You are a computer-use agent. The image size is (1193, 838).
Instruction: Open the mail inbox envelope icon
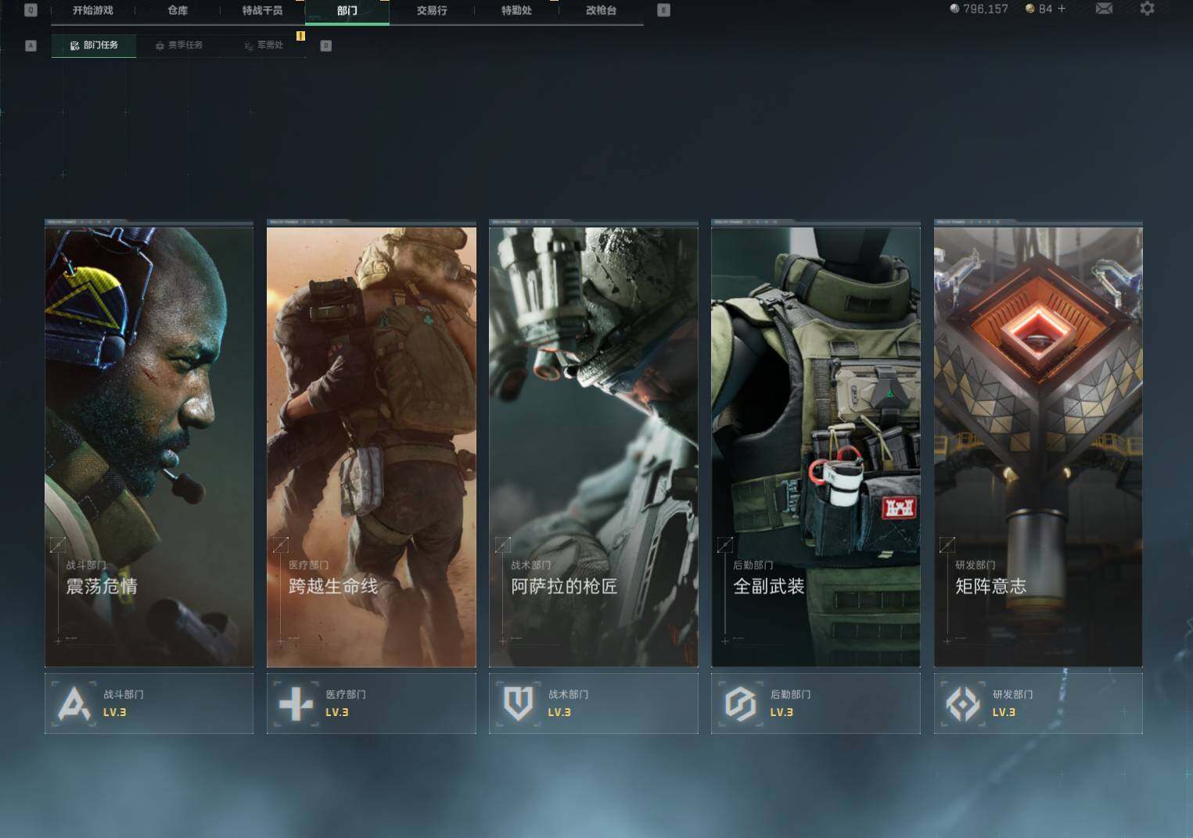(1104, 9)
